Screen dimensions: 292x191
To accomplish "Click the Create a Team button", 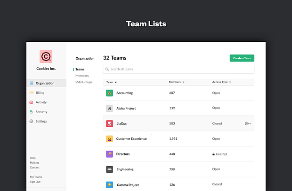I will (x=242, y=58).
